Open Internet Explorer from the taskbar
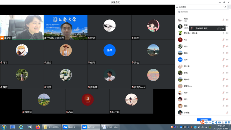 coord(21,127)
